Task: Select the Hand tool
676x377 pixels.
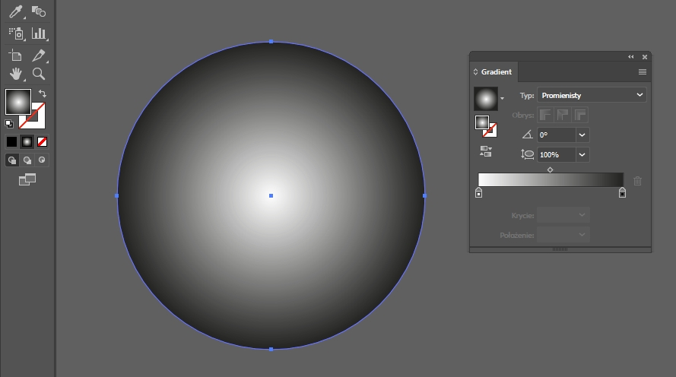Action: click(15, 74)
